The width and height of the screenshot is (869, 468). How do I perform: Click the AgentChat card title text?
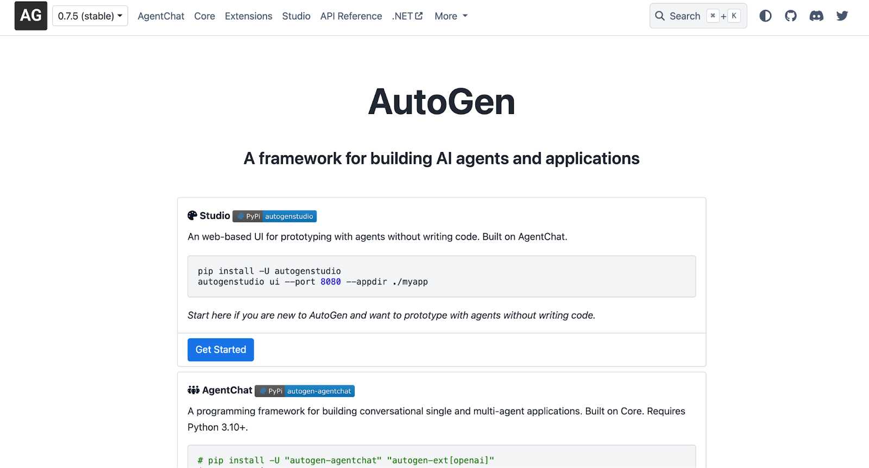[x=227, y=390]
